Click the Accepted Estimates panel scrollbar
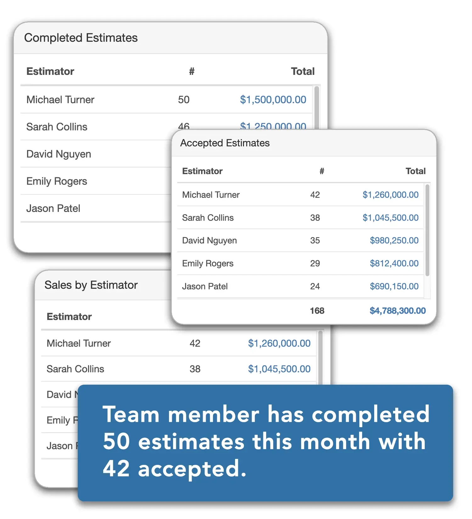The width and height of the screenshot is (472, 519). (427, 230)
